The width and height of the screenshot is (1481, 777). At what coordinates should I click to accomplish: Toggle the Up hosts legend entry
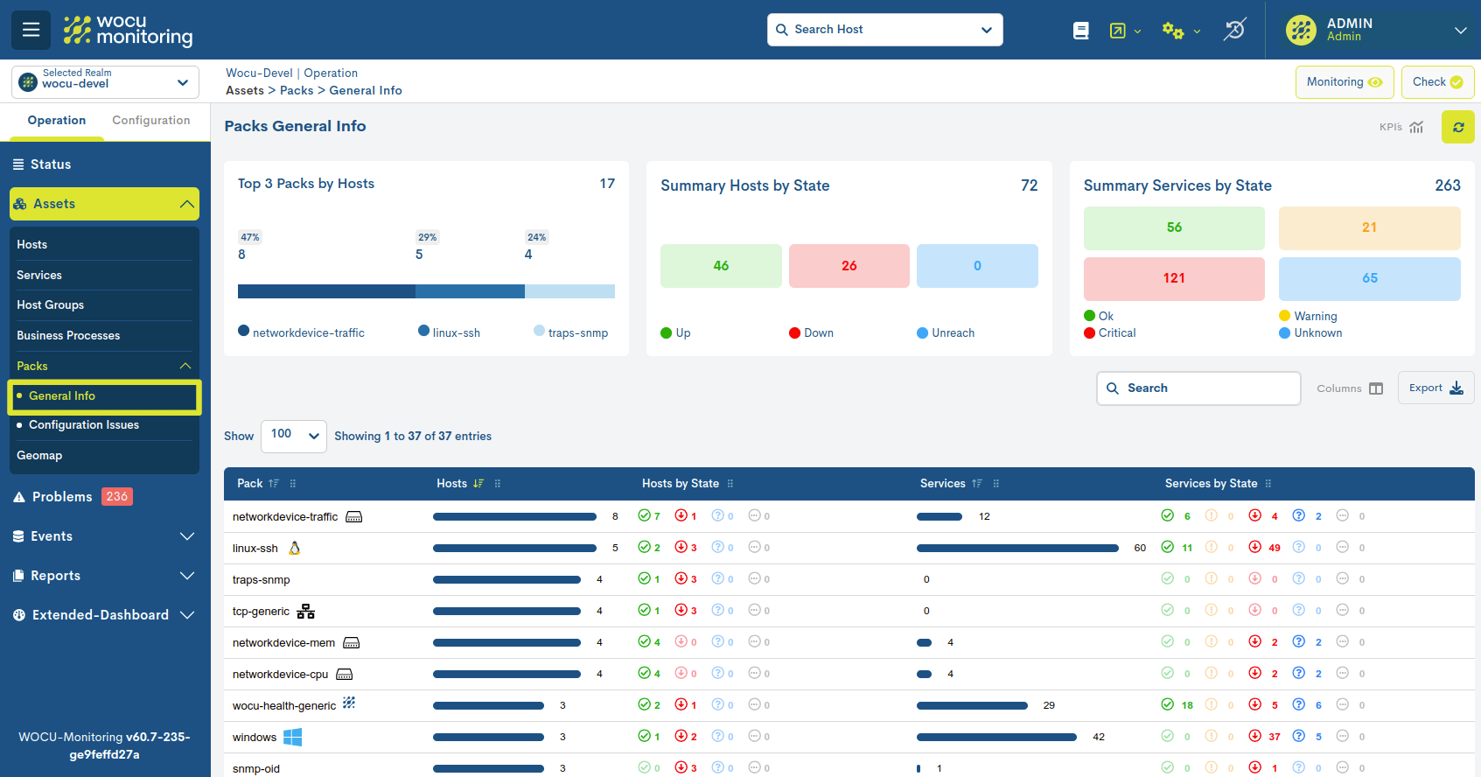pos(675,332)
